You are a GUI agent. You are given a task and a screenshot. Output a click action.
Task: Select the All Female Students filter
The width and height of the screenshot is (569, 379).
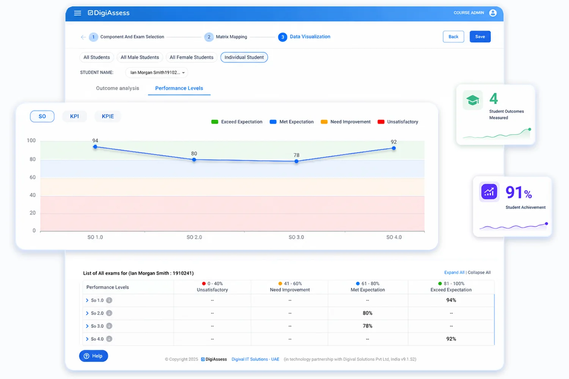192,57
